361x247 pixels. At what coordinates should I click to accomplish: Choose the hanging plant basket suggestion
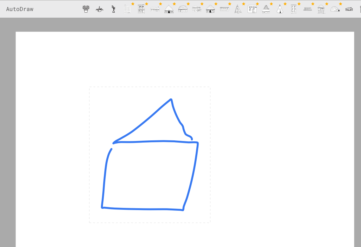(x=100, y=9)
